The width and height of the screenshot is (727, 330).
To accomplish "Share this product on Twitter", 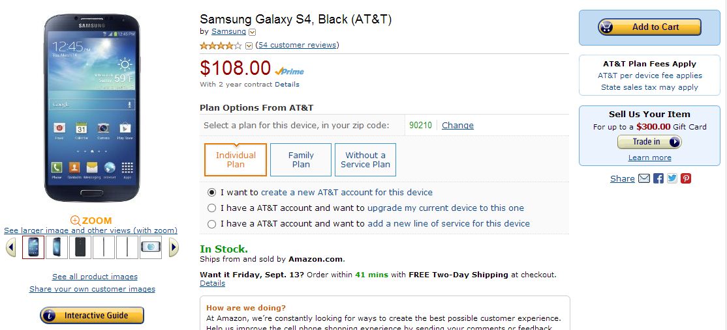I will (672, 178).
